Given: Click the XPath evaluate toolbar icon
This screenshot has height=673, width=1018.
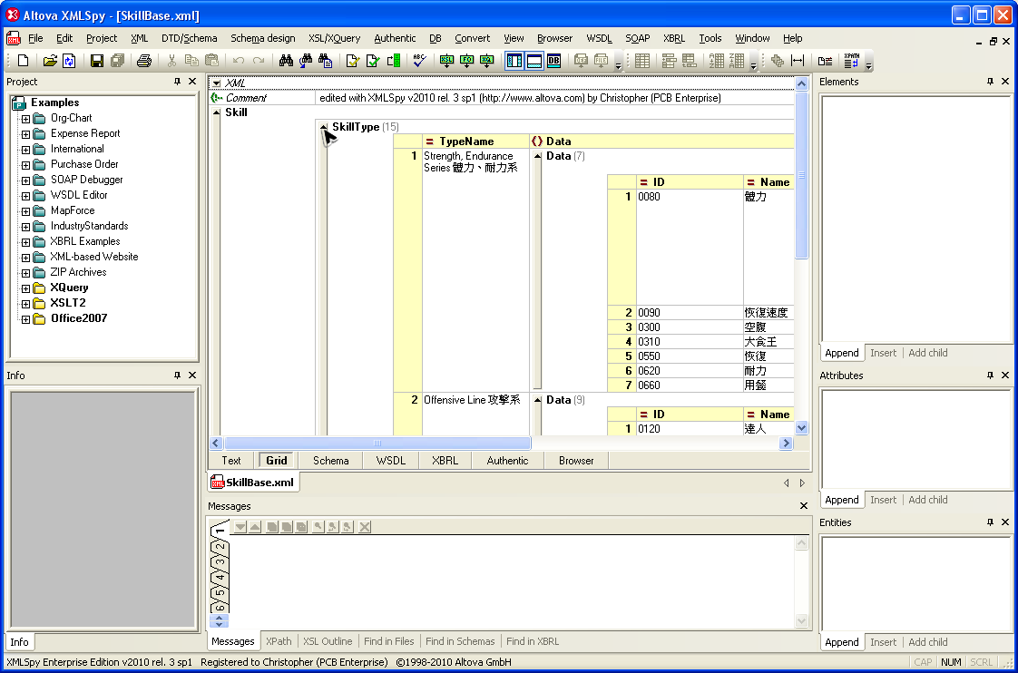Looking at the screenshot, I should 851,61.
